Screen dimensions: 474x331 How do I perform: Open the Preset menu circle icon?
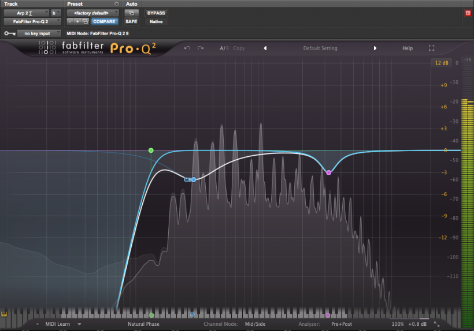pyautogui.click(x=116, y=4)
